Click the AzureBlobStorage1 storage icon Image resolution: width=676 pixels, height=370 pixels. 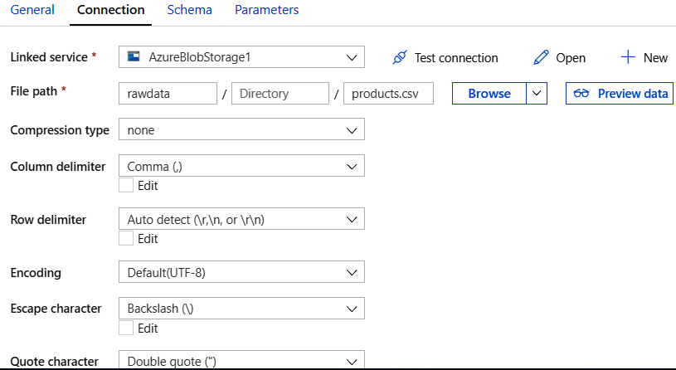(133, 57)
